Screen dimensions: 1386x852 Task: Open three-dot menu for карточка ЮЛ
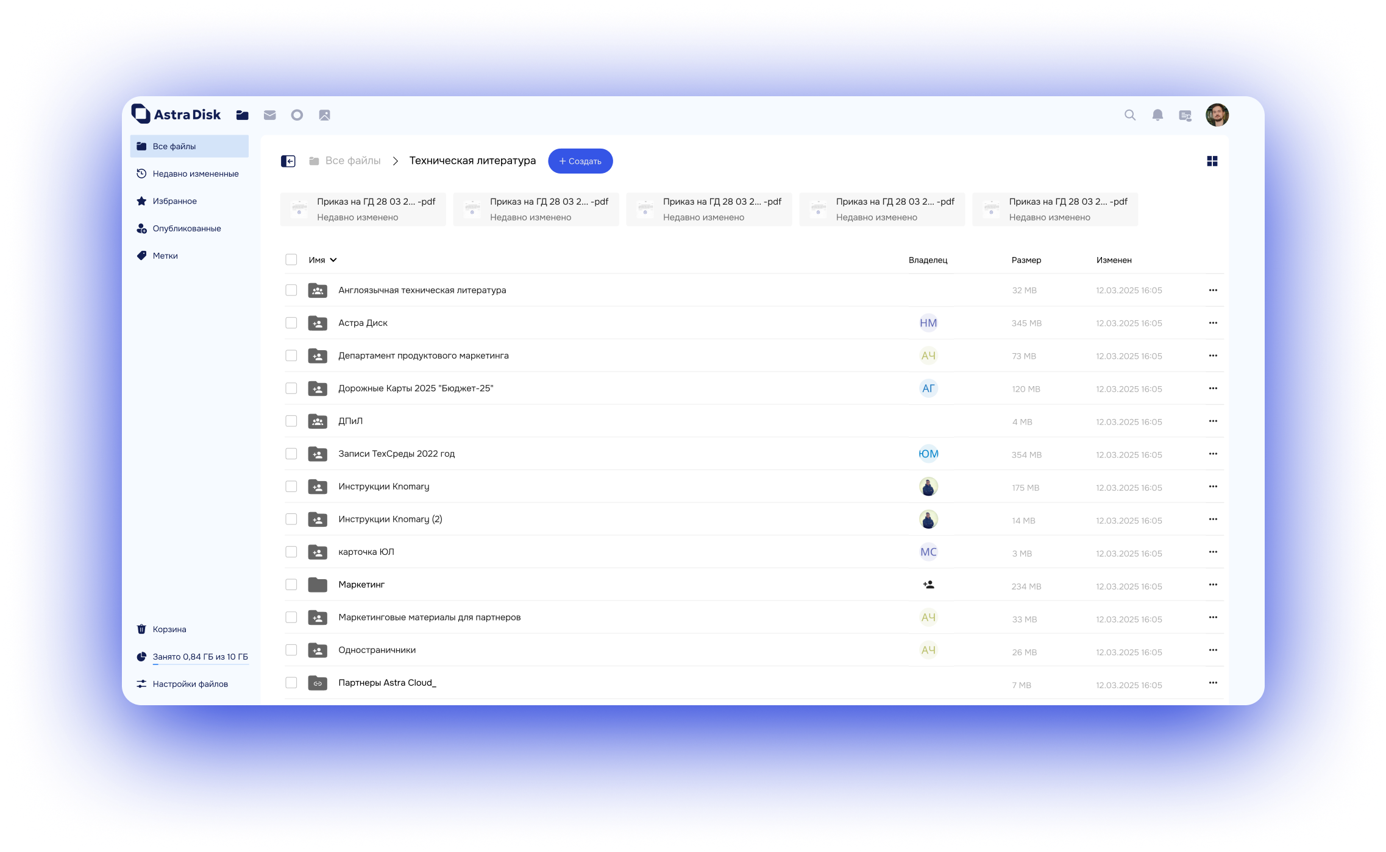1212,552
